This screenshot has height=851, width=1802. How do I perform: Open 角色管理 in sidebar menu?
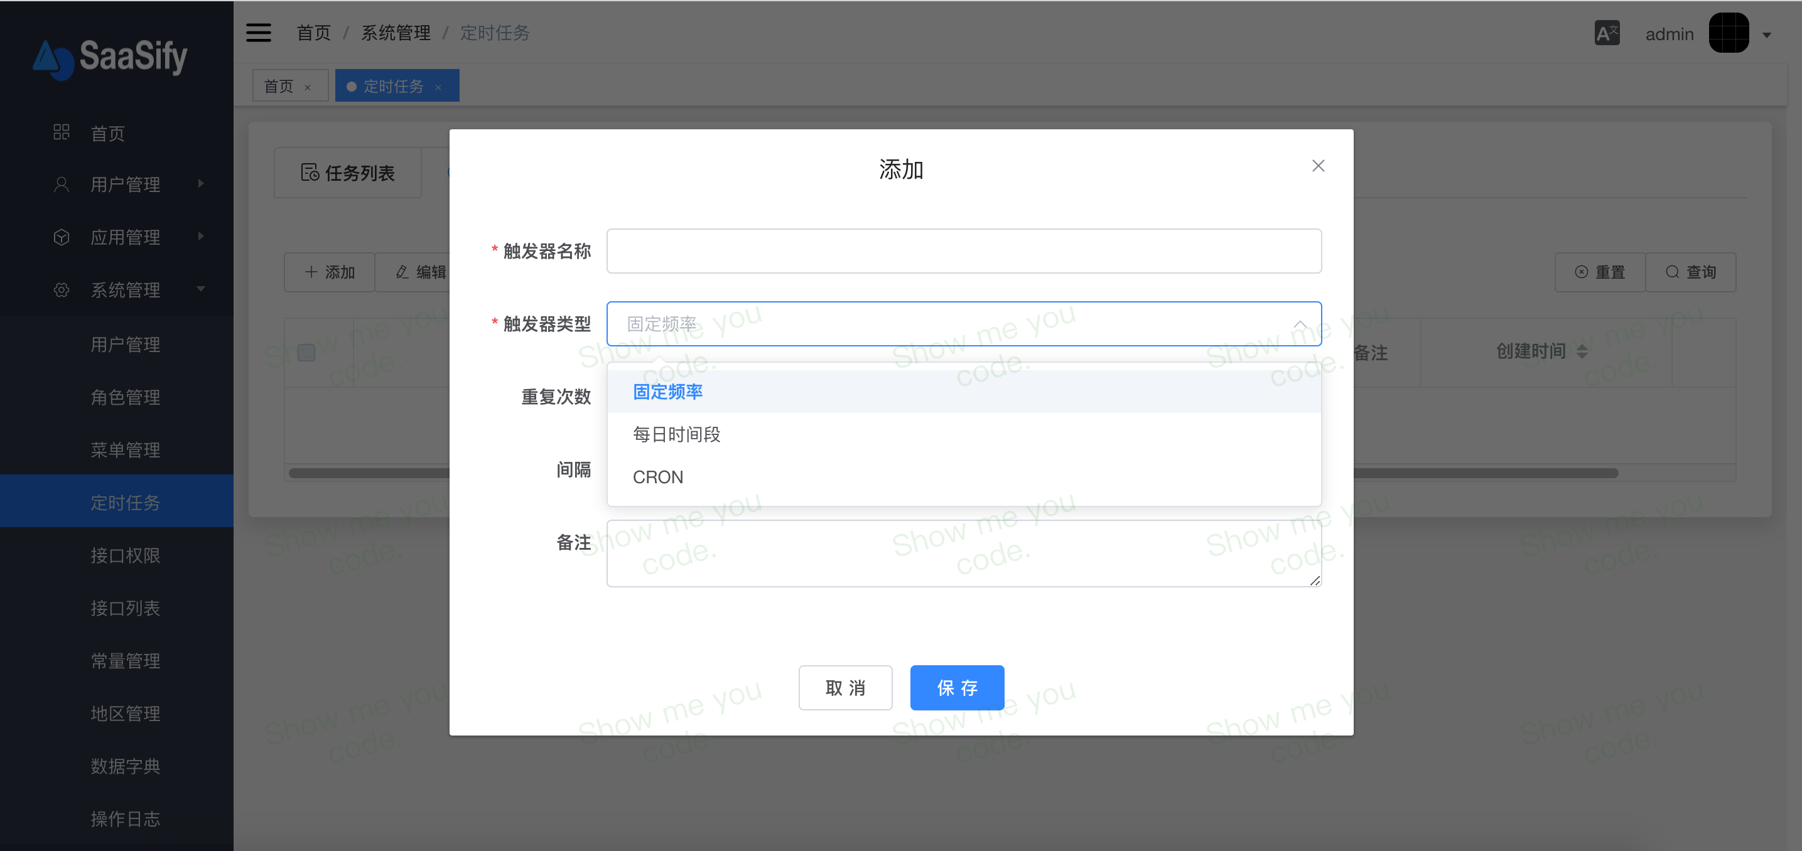coord(125,397)
